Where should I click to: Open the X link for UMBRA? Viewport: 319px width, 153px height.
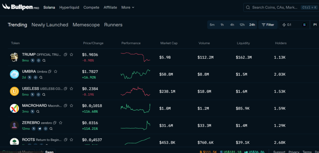(x=30, y=77)
